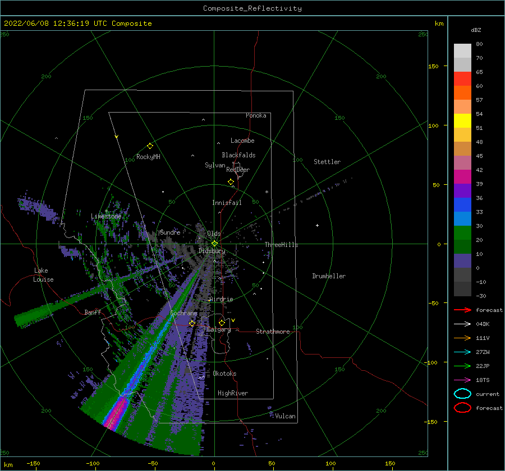This screenshot has width=505, height=471.
Task: Click the Stettler label
Action: pyautogui.click(x=327, y=162)
